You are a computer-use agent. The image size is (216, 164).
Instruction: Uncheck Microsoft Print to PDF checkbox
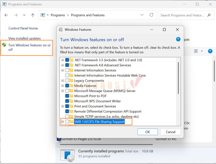(67, 96)
